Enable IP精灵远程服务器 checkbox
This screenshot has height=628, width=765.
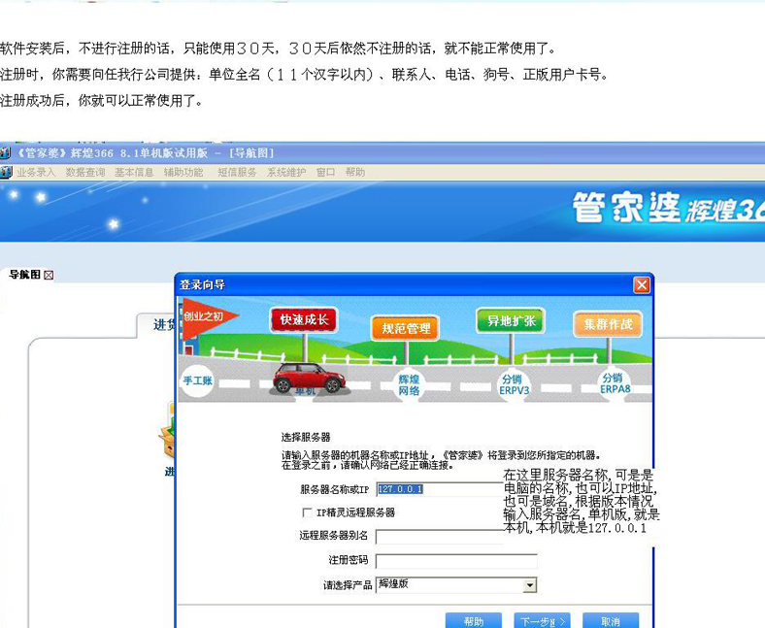pyautogui.click(x=307, y=512)
